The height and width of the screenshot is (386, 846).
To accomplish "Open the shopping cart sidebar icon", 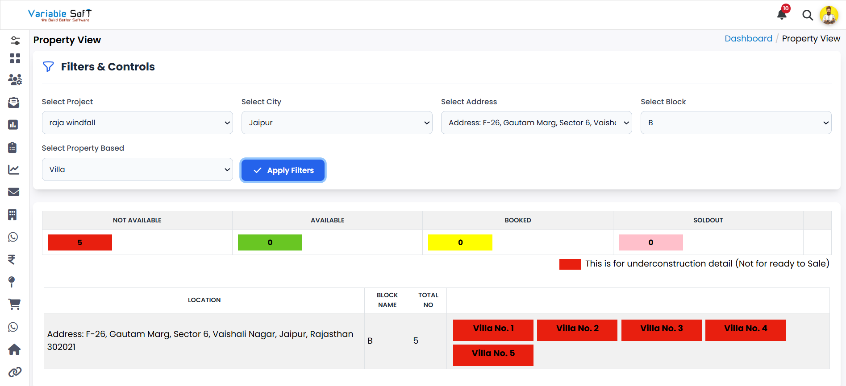I will [14, 304].
